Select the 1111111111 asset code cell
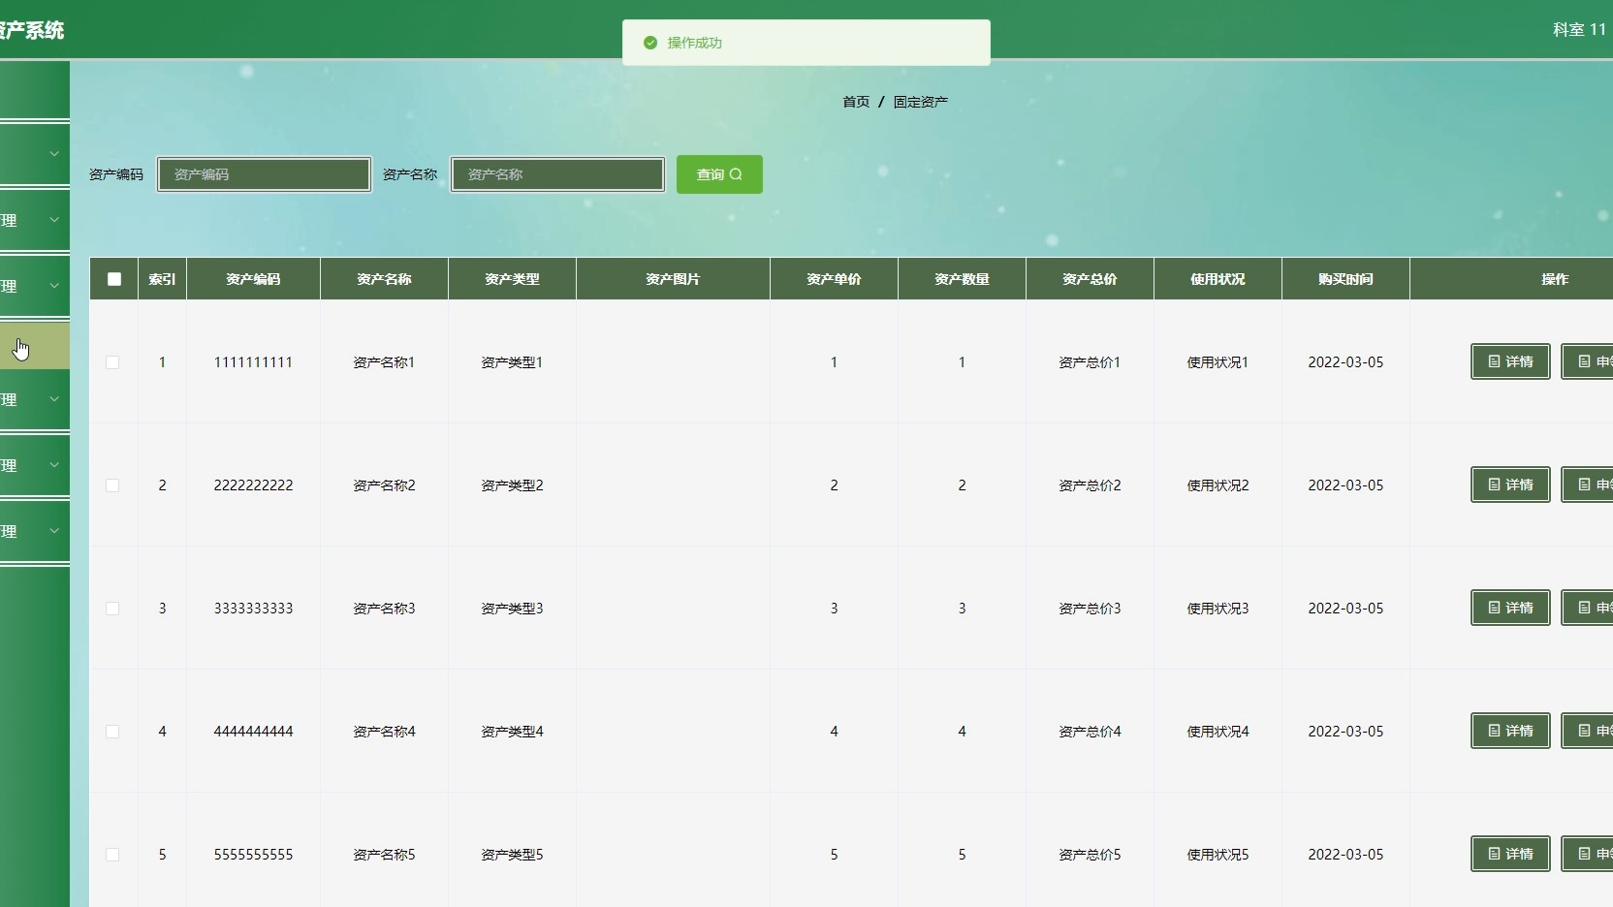The height and width of the screenshot is (907, 1613). point(253,362)
